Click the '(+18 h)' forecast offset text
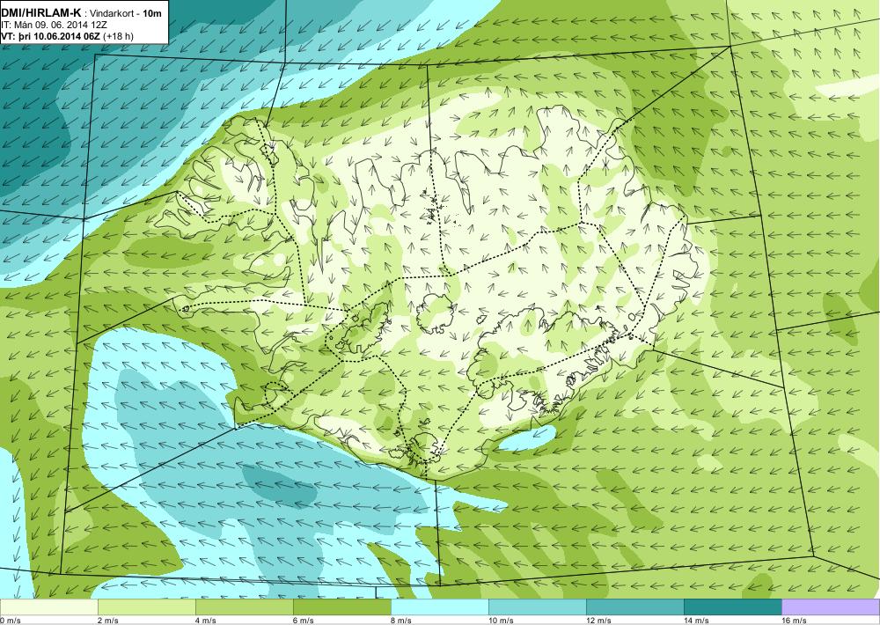Screen dimensions: 880x625 (118, 36)
